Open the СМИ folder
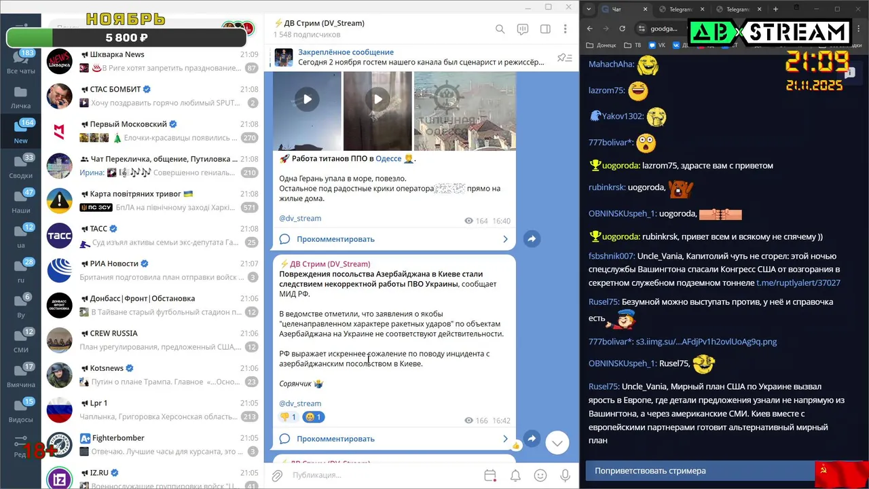The image size is (869, 489). click(21, 341)
